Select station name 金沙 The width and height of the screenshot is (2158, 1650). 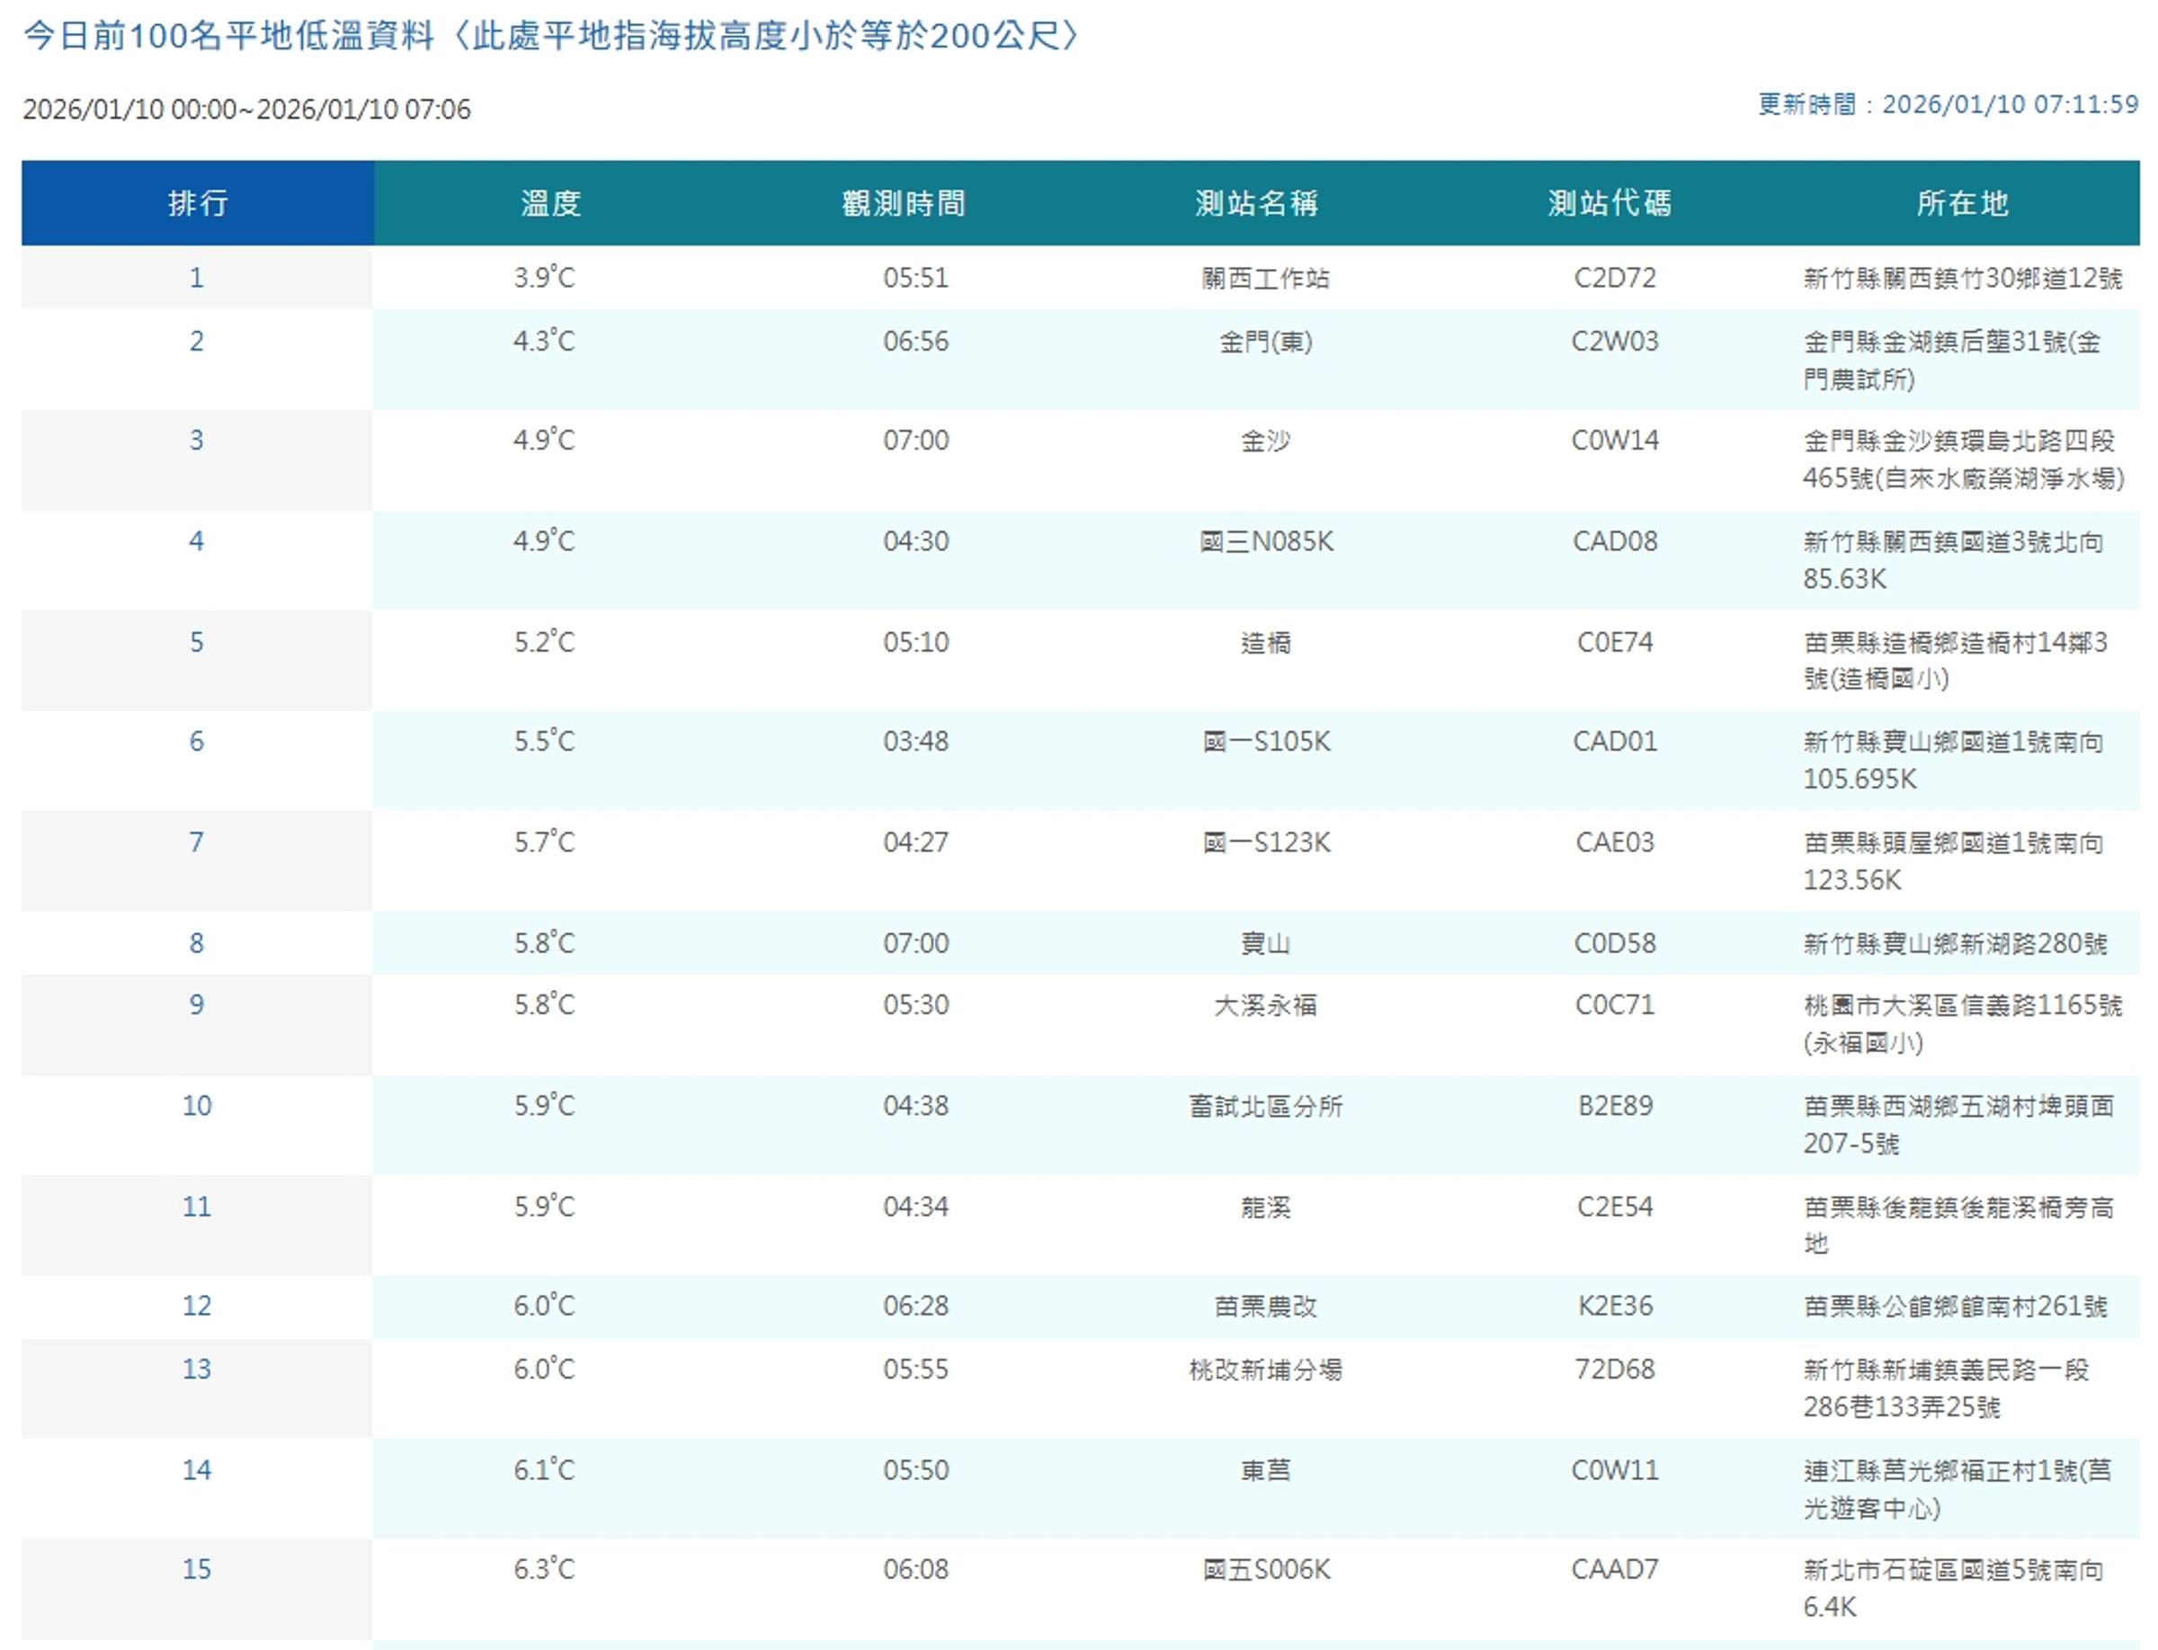(x=1265, y=441)
